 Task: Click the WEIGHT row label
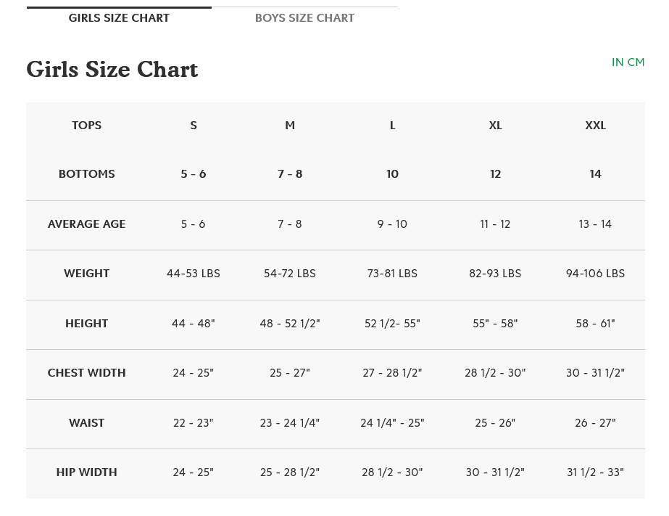click(x=86, y=274)
